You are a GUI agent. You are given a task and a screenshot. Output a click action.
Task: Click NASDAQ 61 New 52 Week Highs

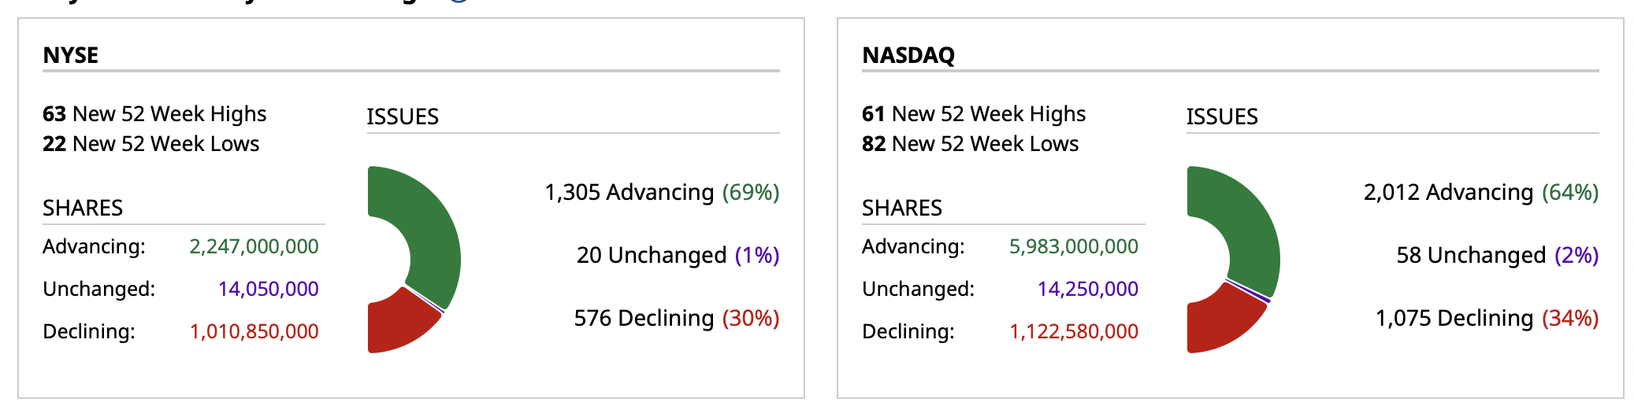coord(974,114)
